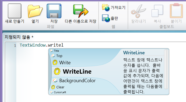Save program with the 저장 floppy icon
Screen dimensions: 186x102
tap(54, 11)
